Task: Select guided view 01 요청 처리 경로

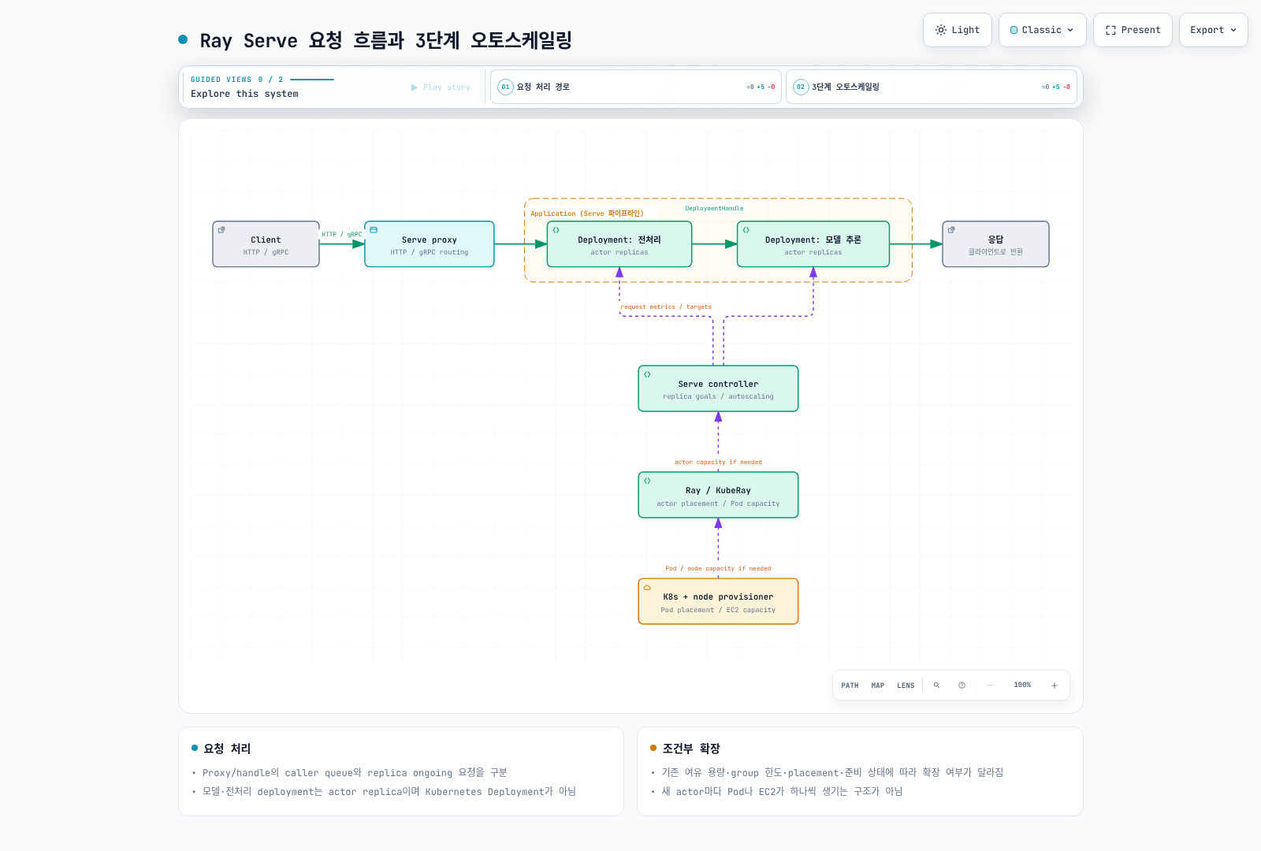Action: (x=636, y=87)
